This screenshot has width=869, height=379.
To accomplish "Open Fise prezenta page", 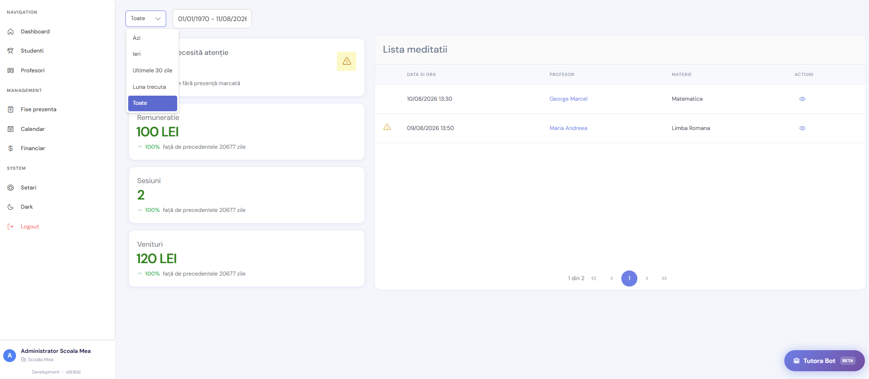I will [38, 109].
